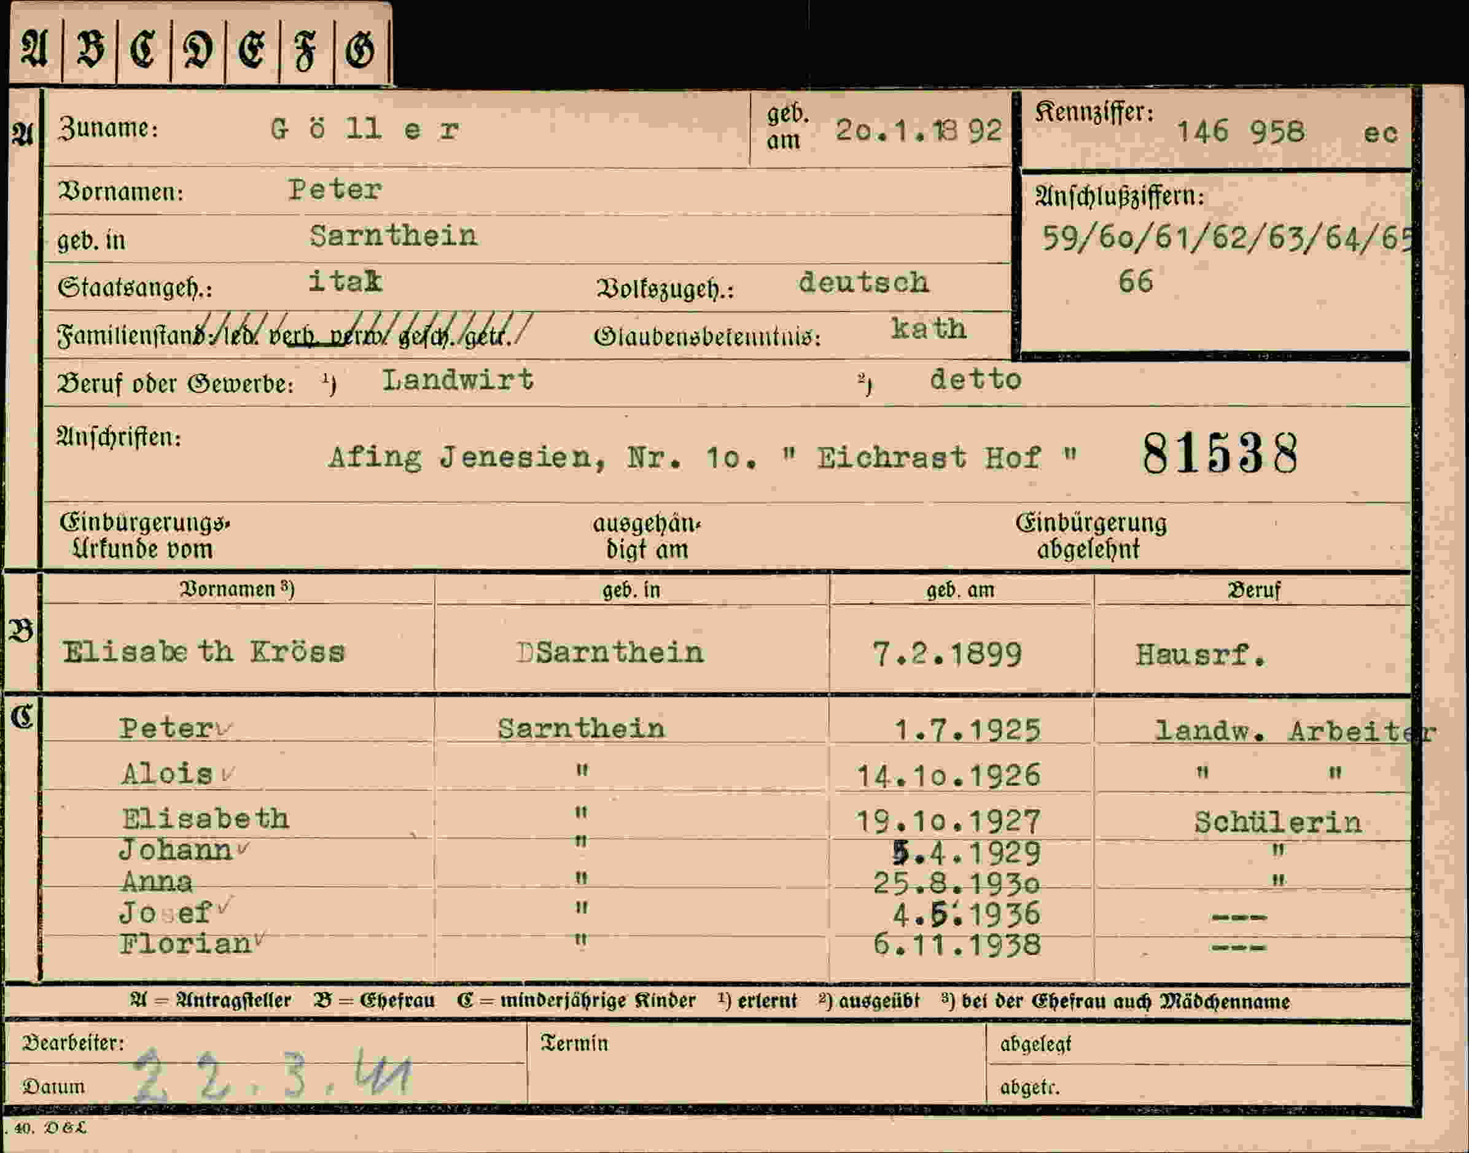The image size is (1469, 1153).
Task: Select the 'abgelegt' field label
Action: pyautogui.click(x=1035, y=1044)
